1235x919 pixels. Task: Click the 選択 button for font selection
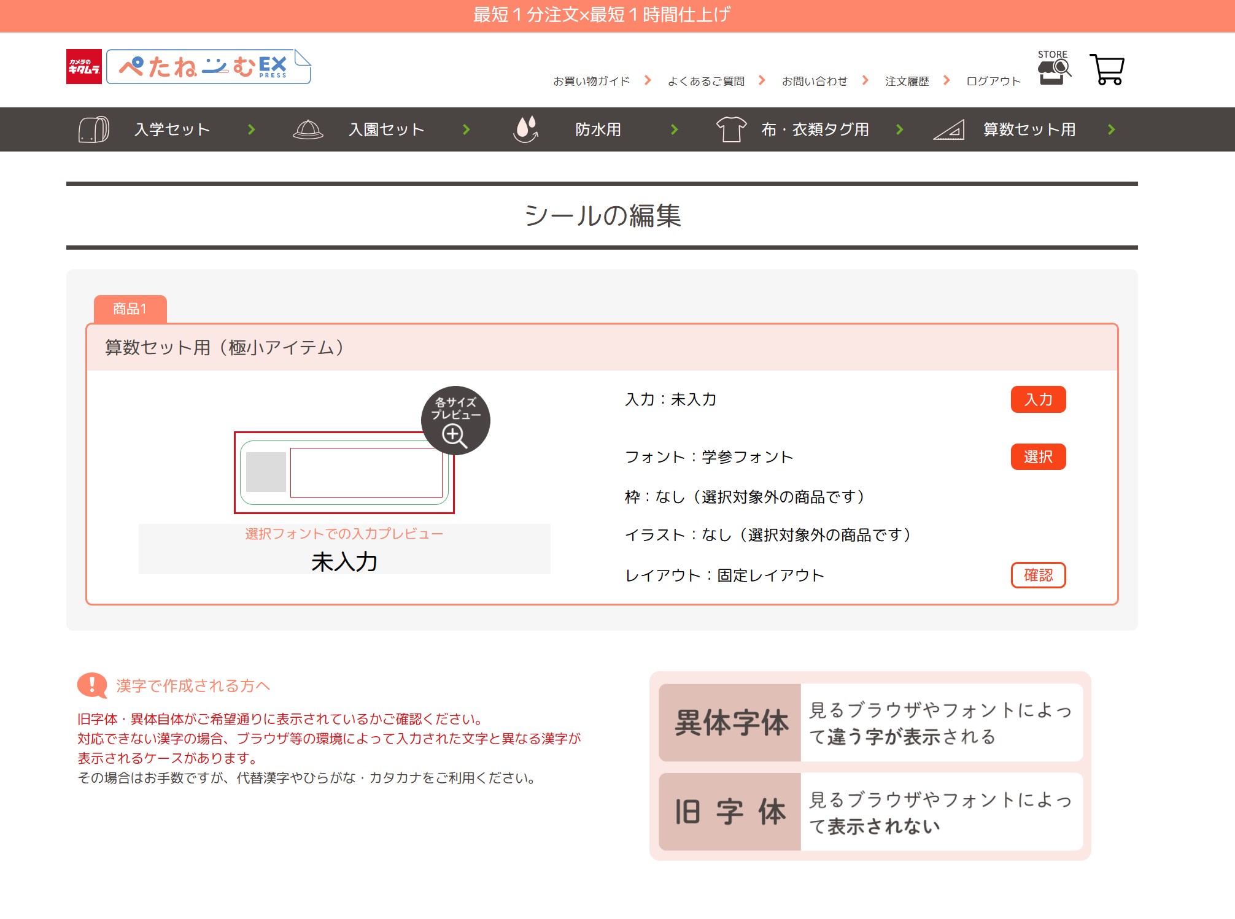click(1039, 456)
